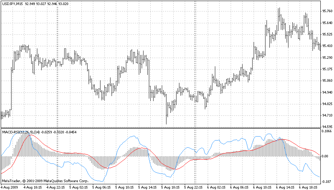This screenshot has width=334, height=190.
Task: Click the -0.187 indicator scale value
Action: click(326, 182)
